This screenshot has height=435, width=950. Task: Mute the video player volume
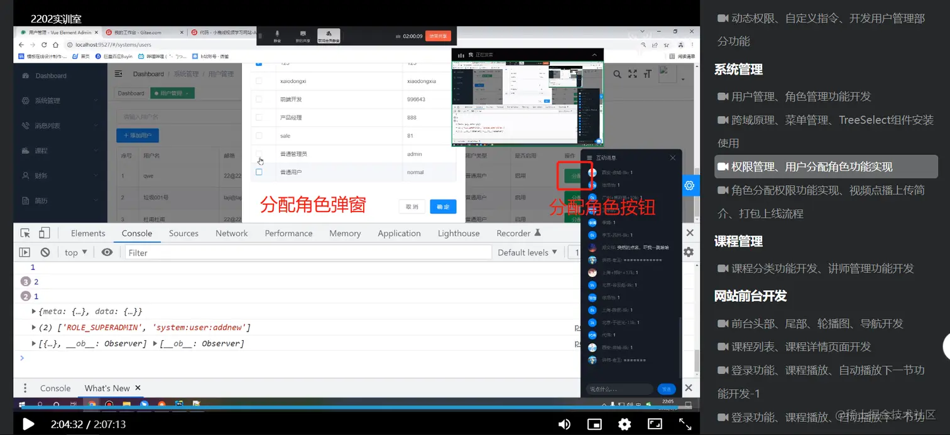(x=564, y=424)
